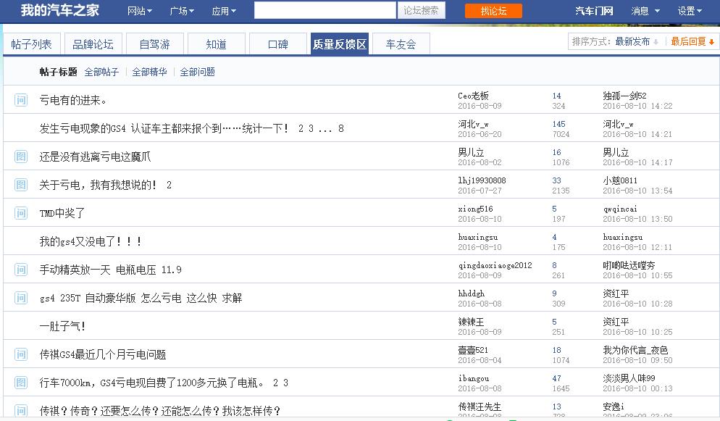
Task: View last replier 淡淡男人味99
Action: click(x=629, y=378)
